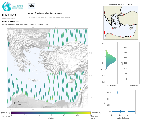The image size is (144, 120).
Task: Click the max=329.74 colorbar label
Action: [96, 113]
